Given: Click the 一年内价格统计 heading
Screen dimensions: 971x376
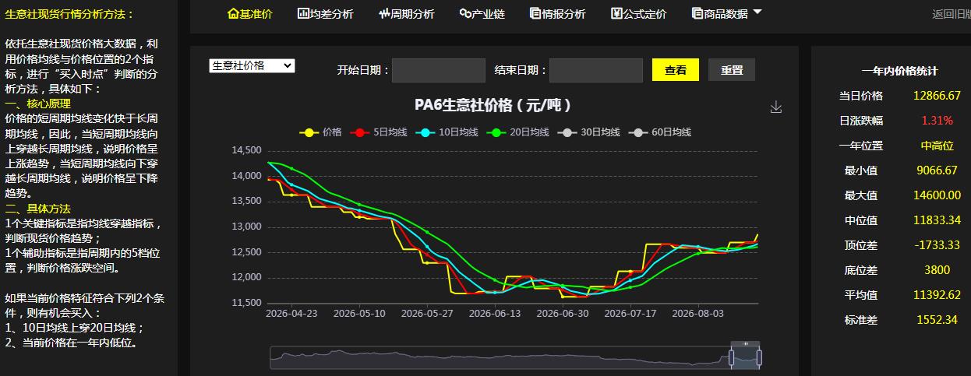Looking at the screenshot, I should point(899,71).
